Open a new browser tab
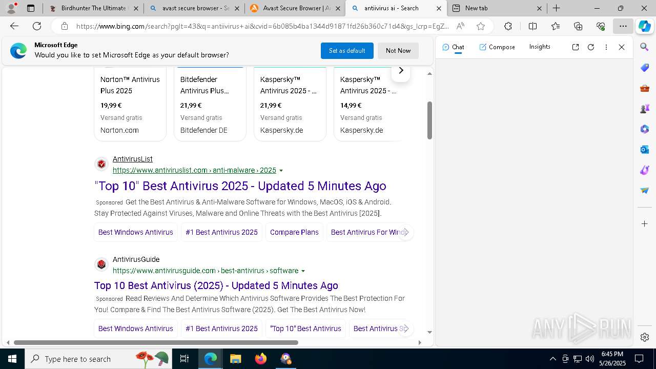656x369 pixels. [x=556, y=8]
